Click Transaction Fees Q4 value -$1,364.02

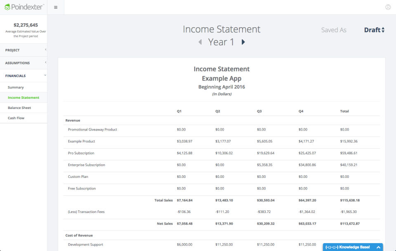coord(307,212)
